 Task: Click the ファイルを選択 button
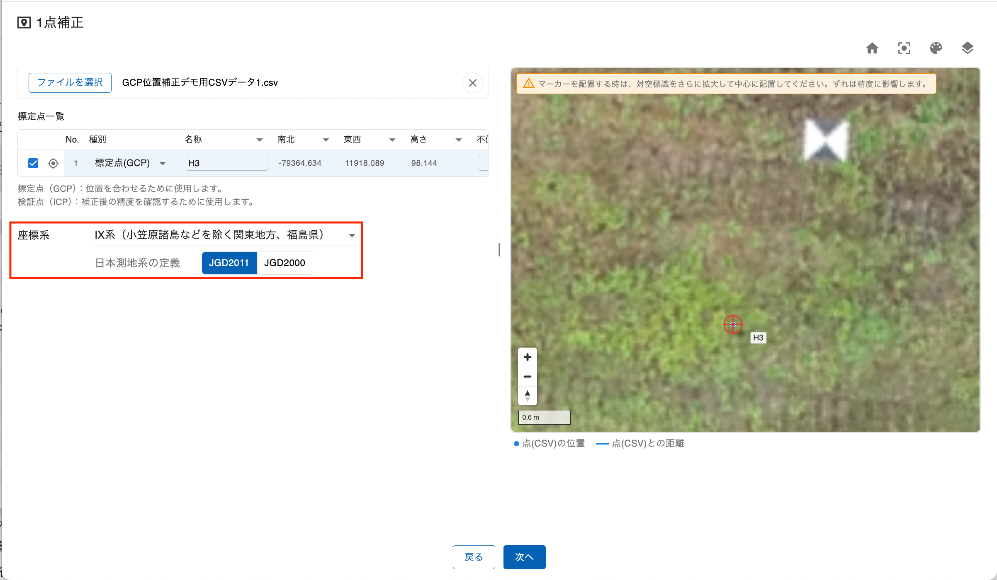click(x=70, y=82)
